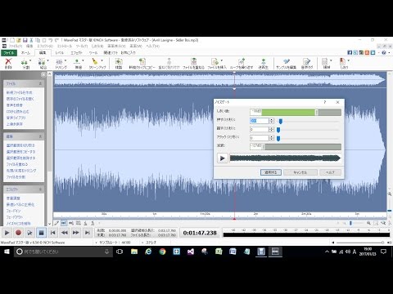Screen dimensions: 393x294
Task: Open the Bookmark (しおり) dropdown arrow
Action: click(x=349, y=60)
